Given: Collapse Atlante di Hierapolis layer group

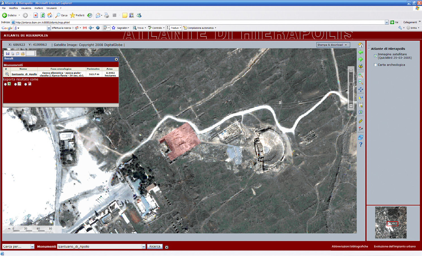Looking at the screenshot, I should pyautogui.click(x=369, y=49).
